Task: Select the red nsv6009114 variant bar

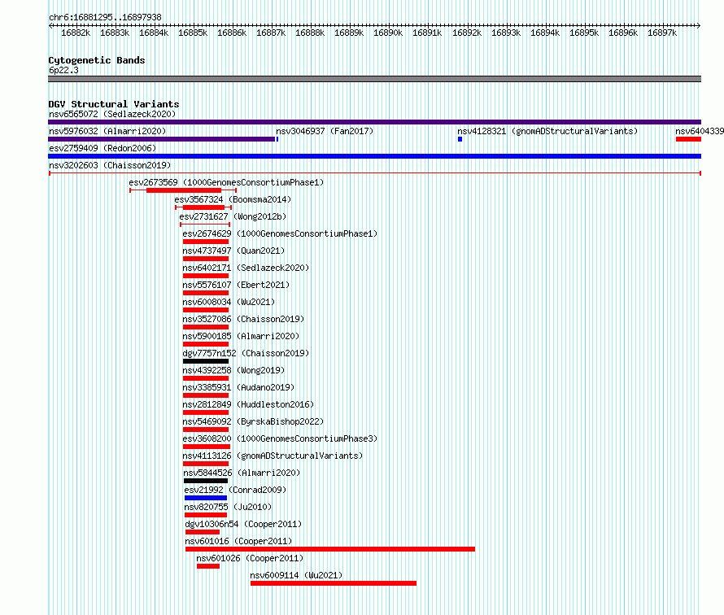Action: coord(334,583)
